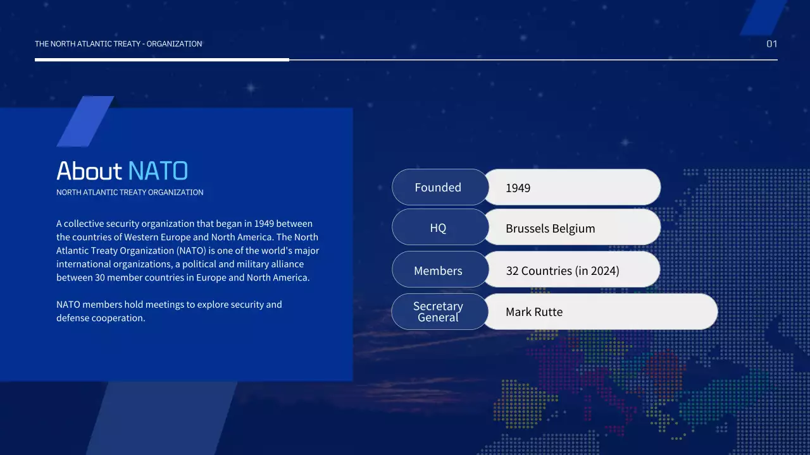Click the Secretary General label pill
Image resolution: width=810 pixels, height=455 pixels.
click(x=439, y=312)
